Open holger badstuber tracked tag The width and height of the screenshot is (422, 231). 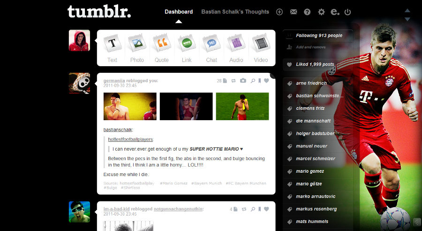tap(315, 133)
